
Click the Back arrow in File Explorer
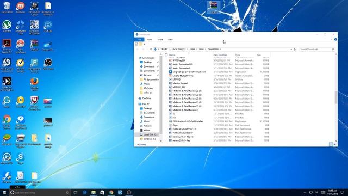(x=138, y=49)
